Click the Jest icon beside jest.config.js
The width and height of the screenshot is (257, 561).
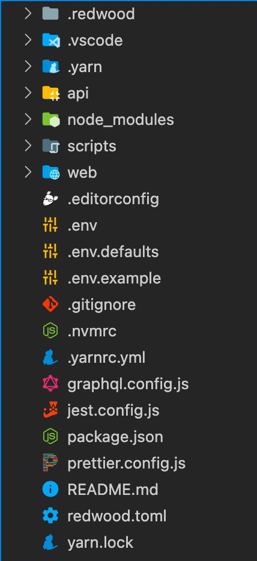tap(50, 410)
